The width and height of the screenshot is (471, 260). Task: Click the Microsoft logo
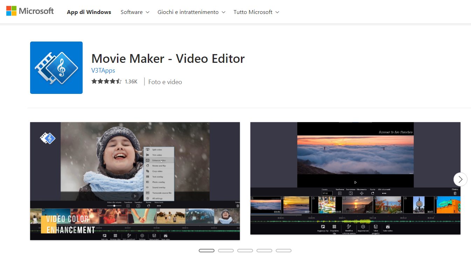pos(30,11)
